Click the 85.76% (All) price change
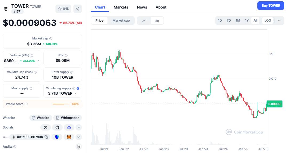The width and height of the screenshot is (287, 153). (x=71, y=23)
